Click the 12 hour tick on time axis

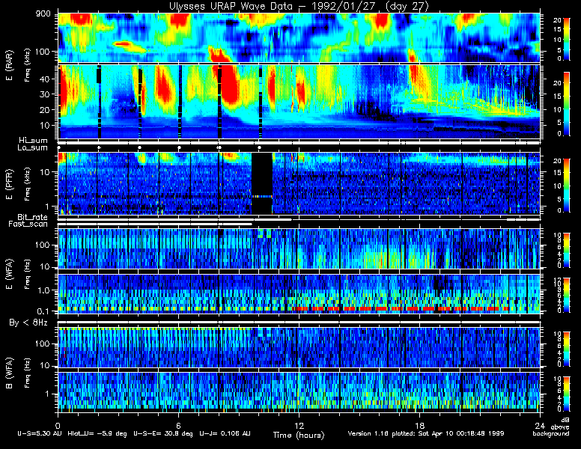299,425
